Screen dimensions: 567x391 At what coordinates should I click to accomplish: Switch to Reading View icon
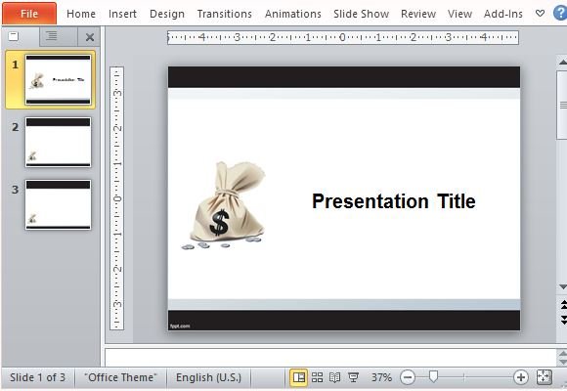click(335, 377)
